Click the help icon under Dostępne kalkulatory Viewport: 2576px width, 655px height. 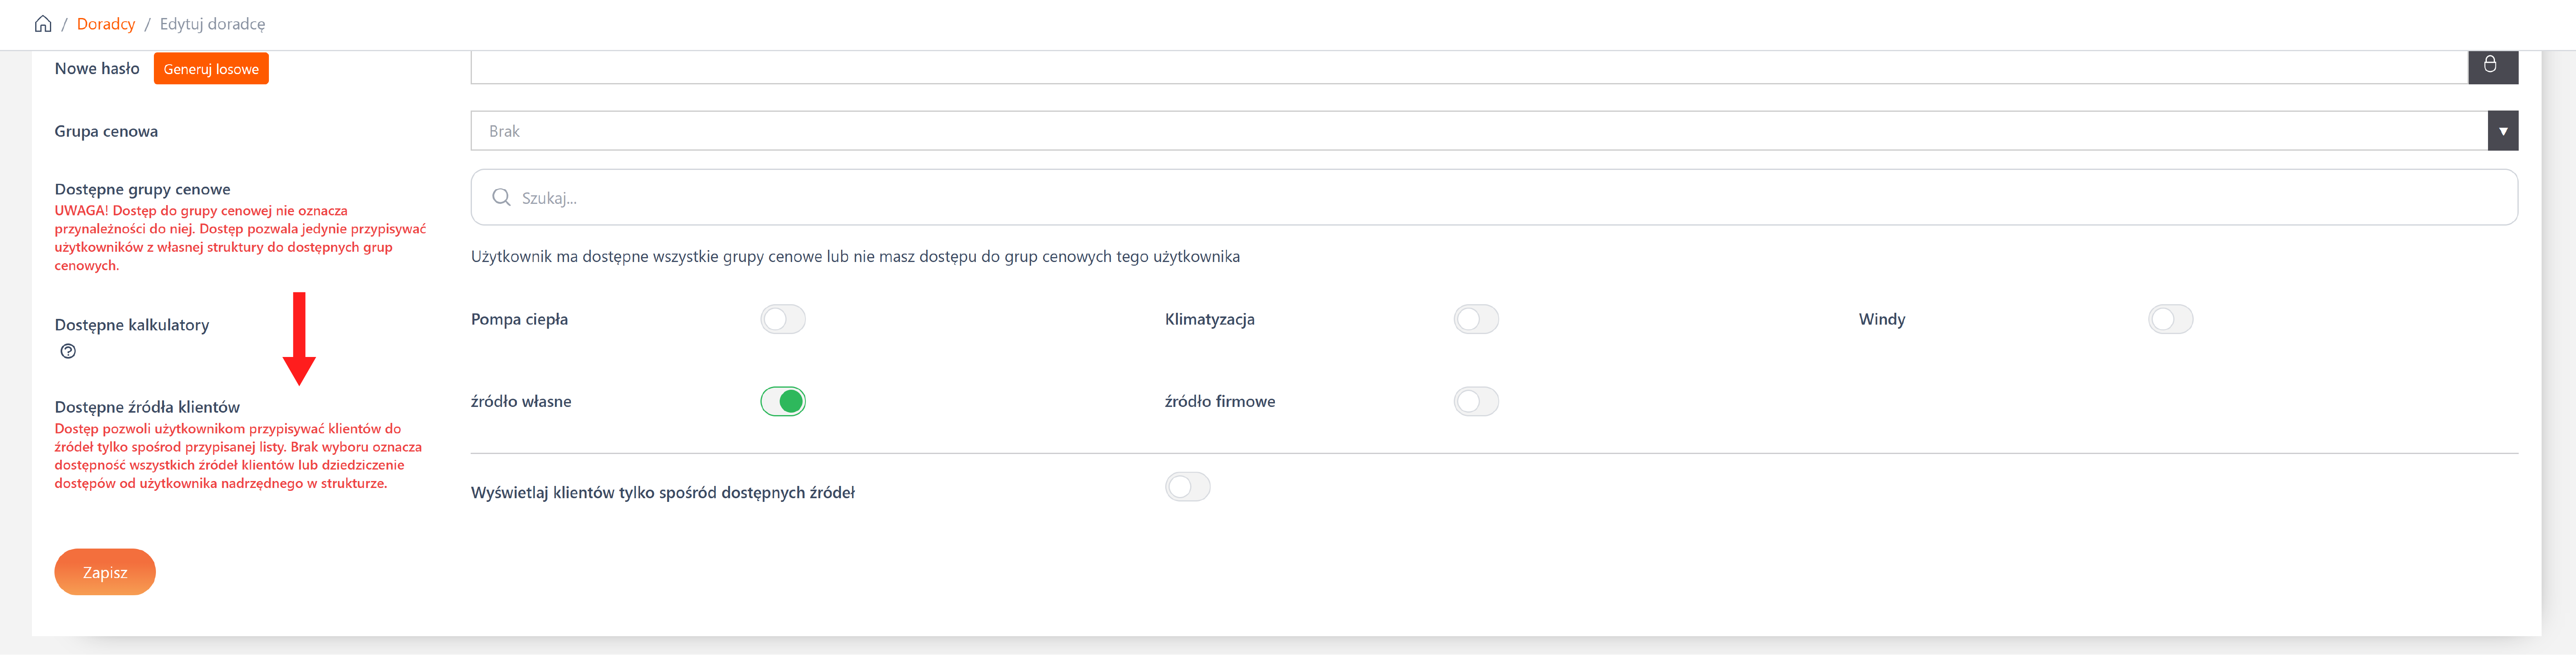point(68,351)
